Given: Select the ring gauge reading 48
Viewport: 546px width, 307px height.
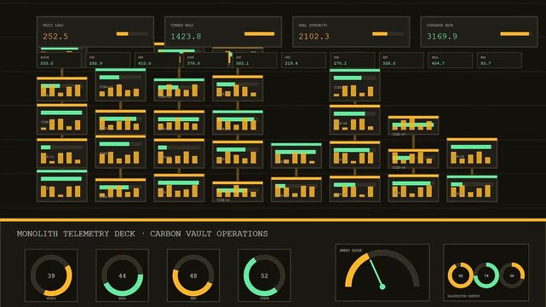Looking at the screenshot, I should tap(193, 275).
